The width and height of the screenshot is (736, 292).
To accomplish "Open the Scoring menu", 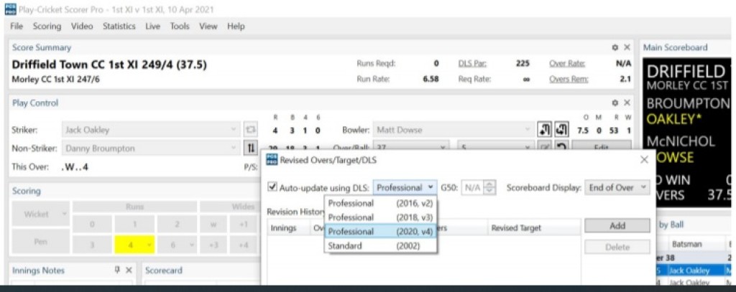I will point(47,27).
